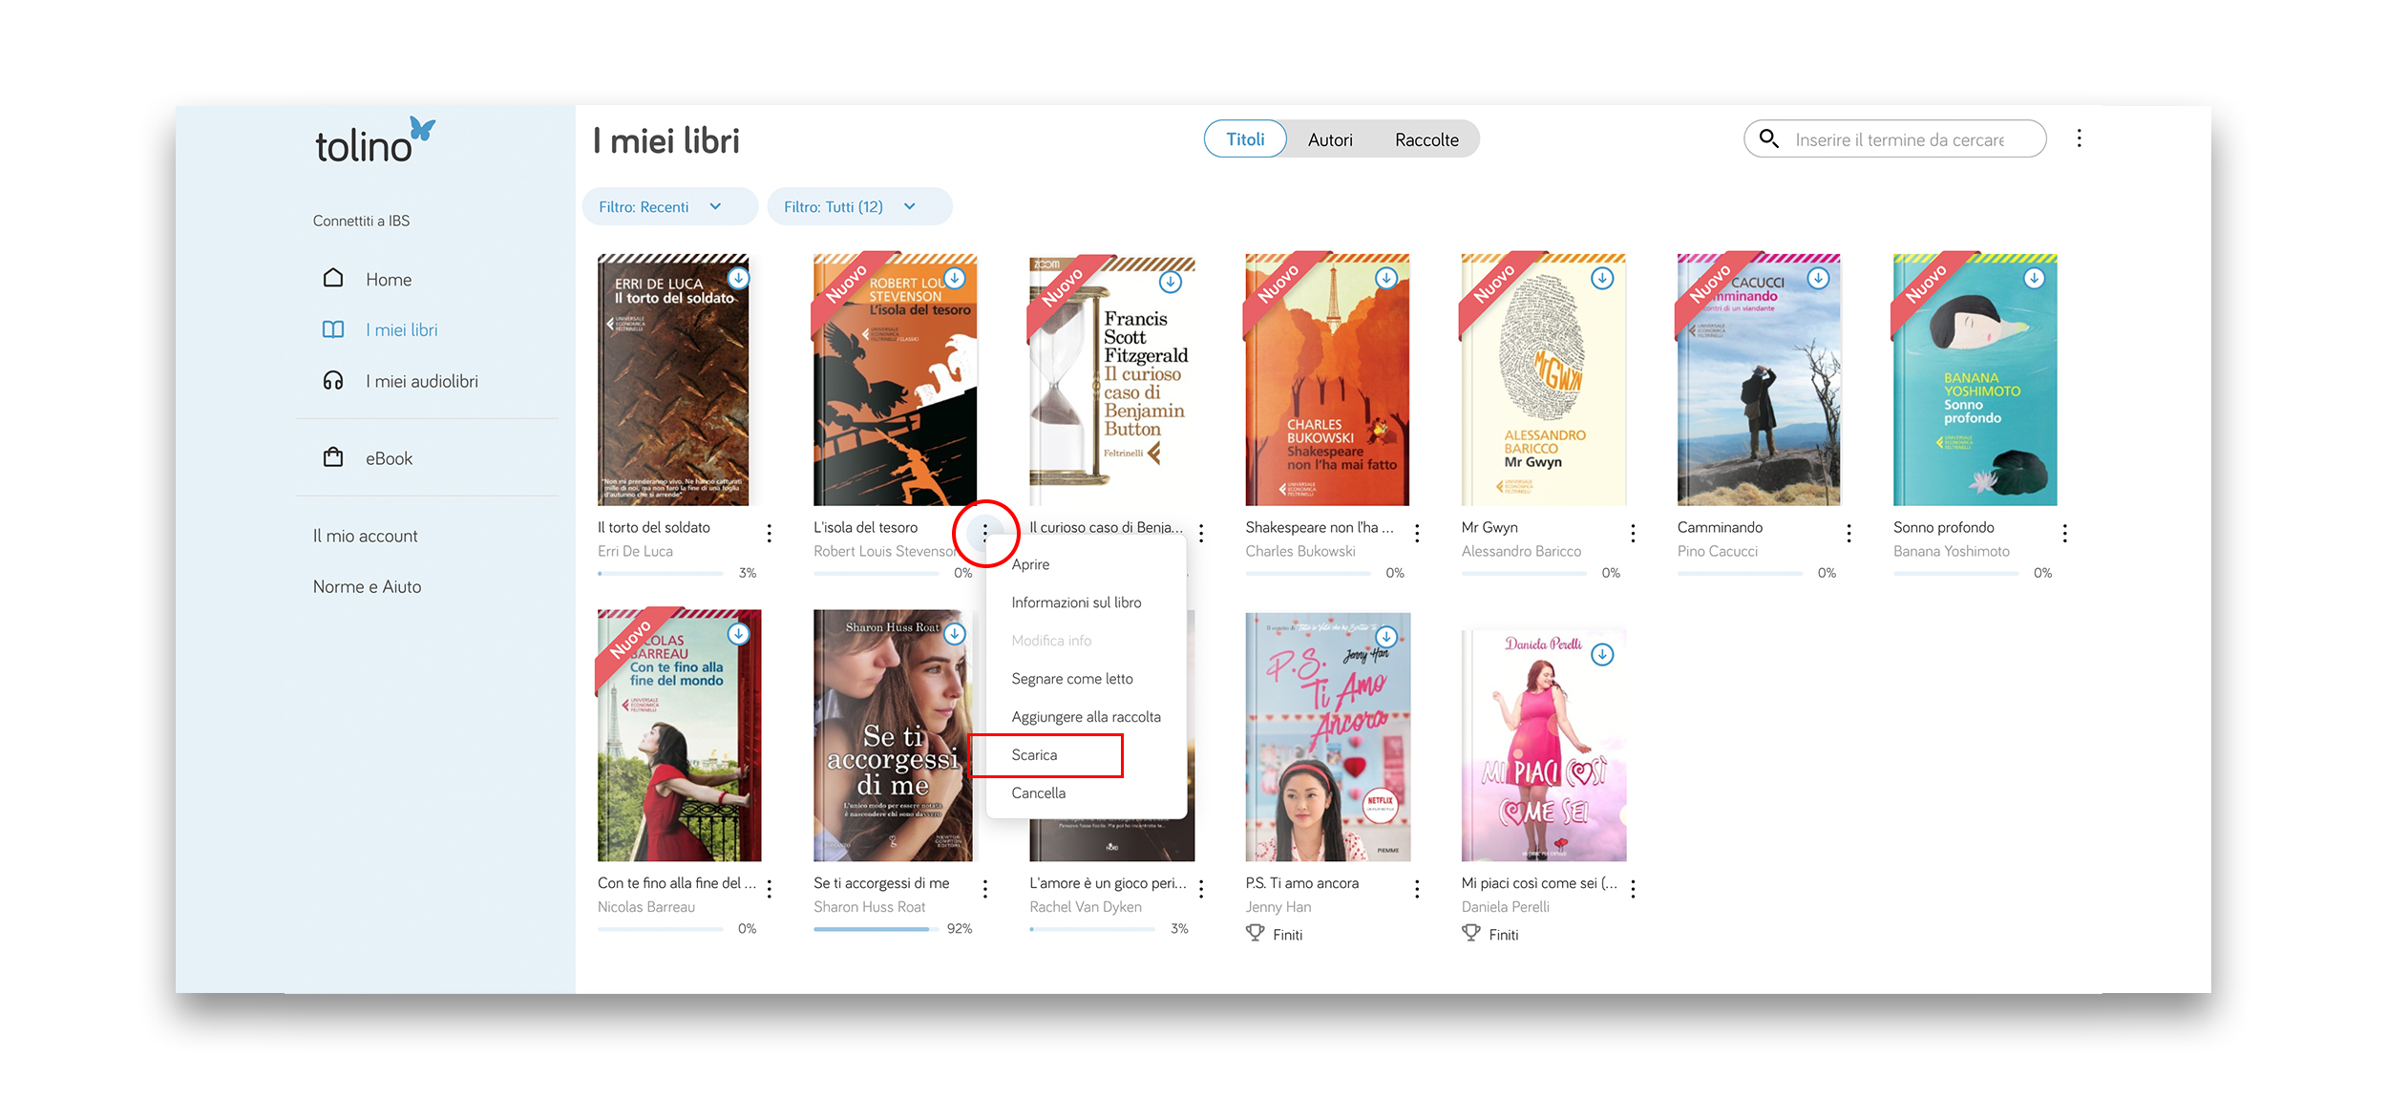Switch to the Raccolte tab
This screenshot has width=2387, height=1099.
[1426, 139]
